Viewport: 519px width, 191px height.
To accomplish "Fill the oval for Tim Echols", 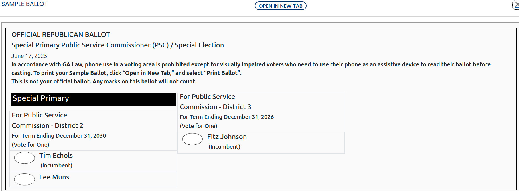I will coord(24,158).
